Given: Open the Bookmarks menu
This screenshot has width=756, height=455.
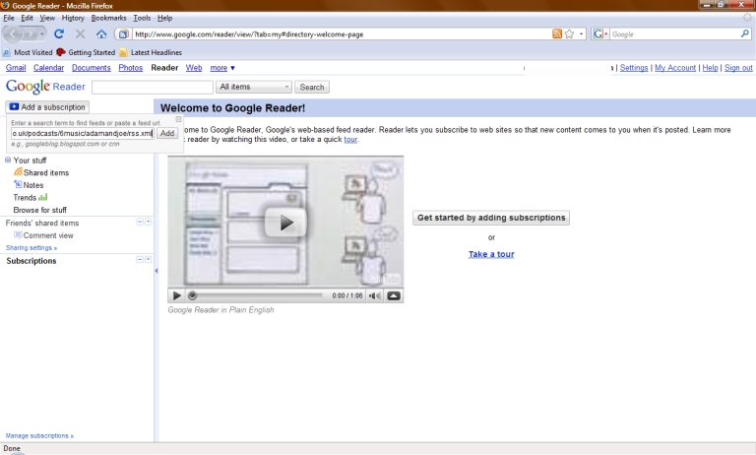Looking at the screenshot, I should [108, 18].
